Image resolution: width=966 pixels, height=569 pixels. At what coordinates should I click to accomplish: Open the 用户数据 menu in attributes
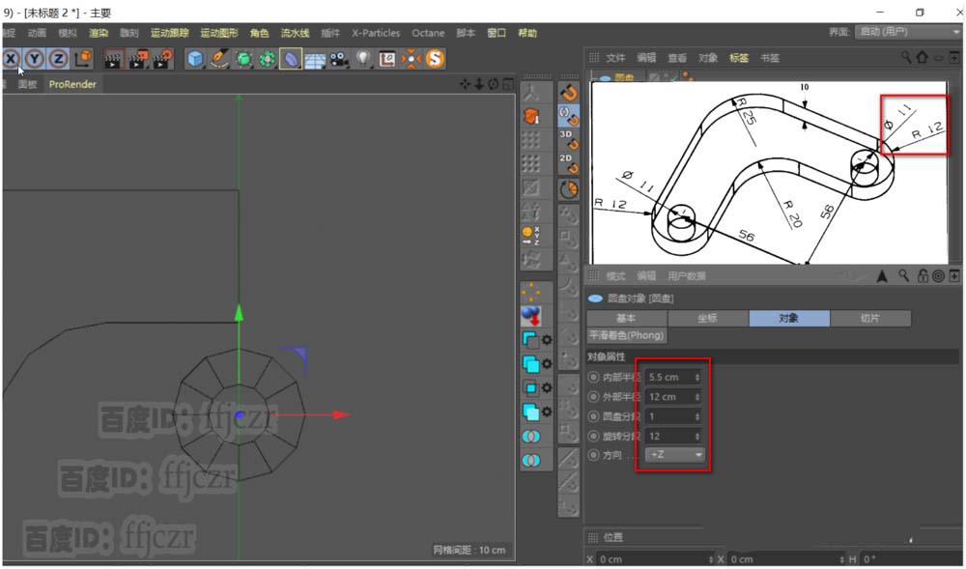click(x=687, y=276)
